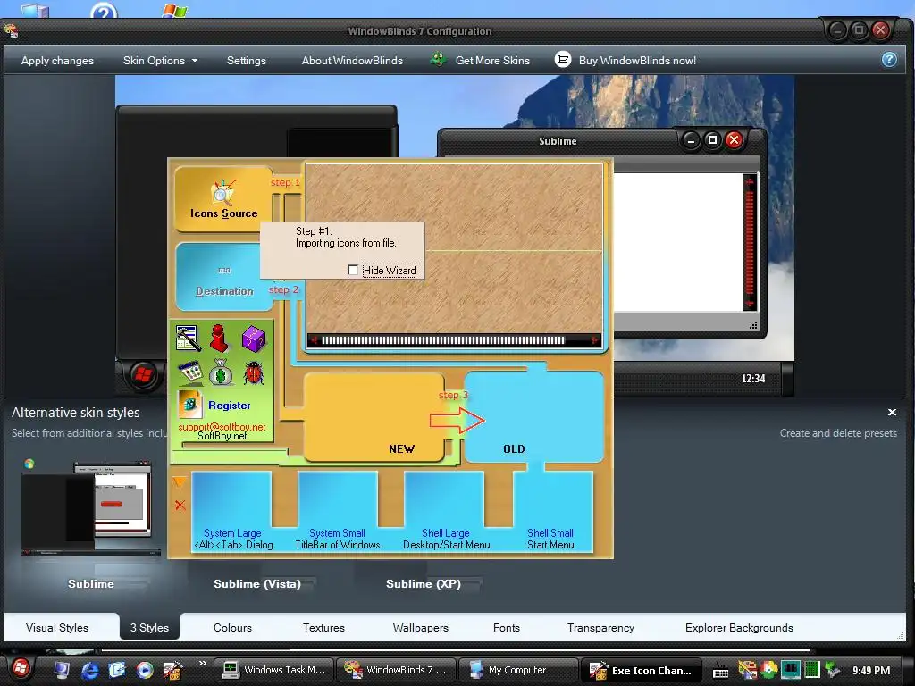Click the icon list horizontal scrollbar
The width and height of the screenshot is (915, 686).
454,340
